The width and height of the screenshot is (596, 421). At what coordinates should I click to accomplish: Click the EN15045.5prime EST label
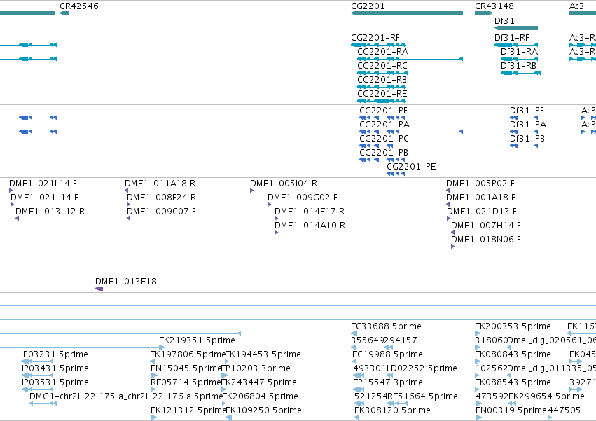tap(186, 368)
